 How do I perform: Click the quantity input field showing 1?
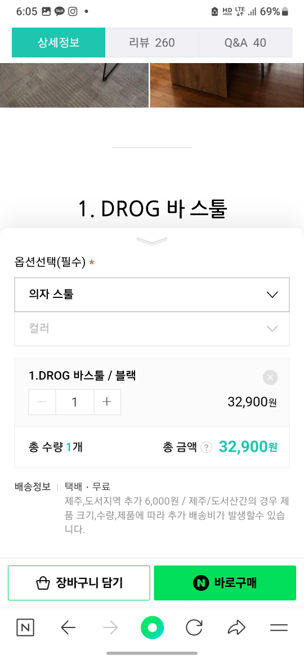tap(75, 402)
